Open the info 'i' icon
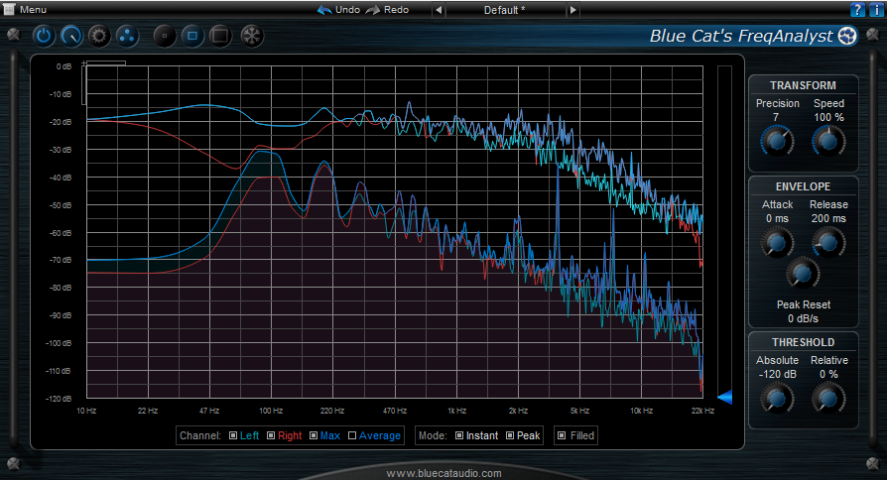Screen dimensions: 887x480 [x=876, y=9]
